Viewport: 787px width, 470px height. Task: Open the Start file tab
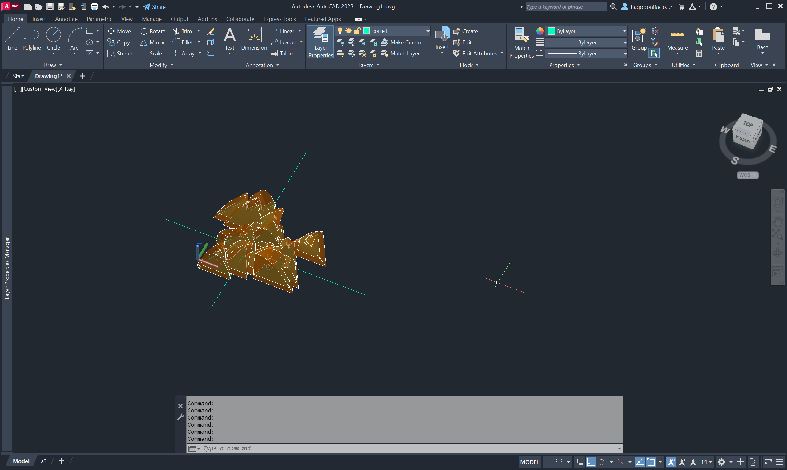18,76
